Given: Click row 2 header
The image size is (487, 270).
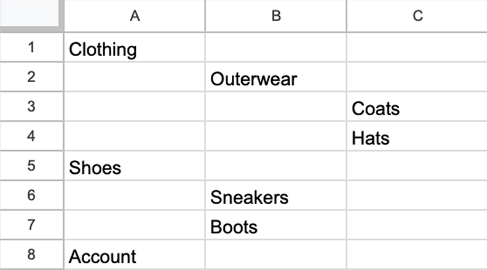Looking at the screenshot, I should [x=31, y=78].
